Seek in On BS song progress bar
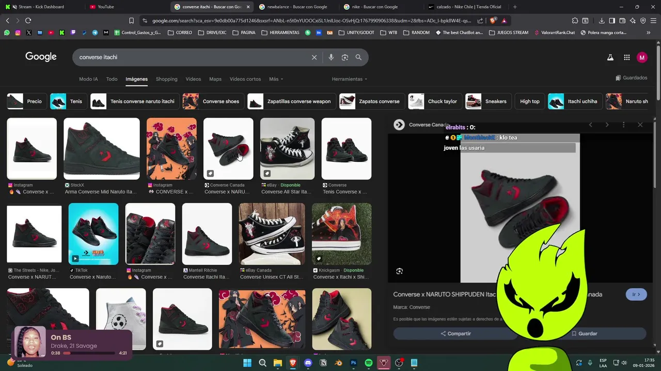 89,353
